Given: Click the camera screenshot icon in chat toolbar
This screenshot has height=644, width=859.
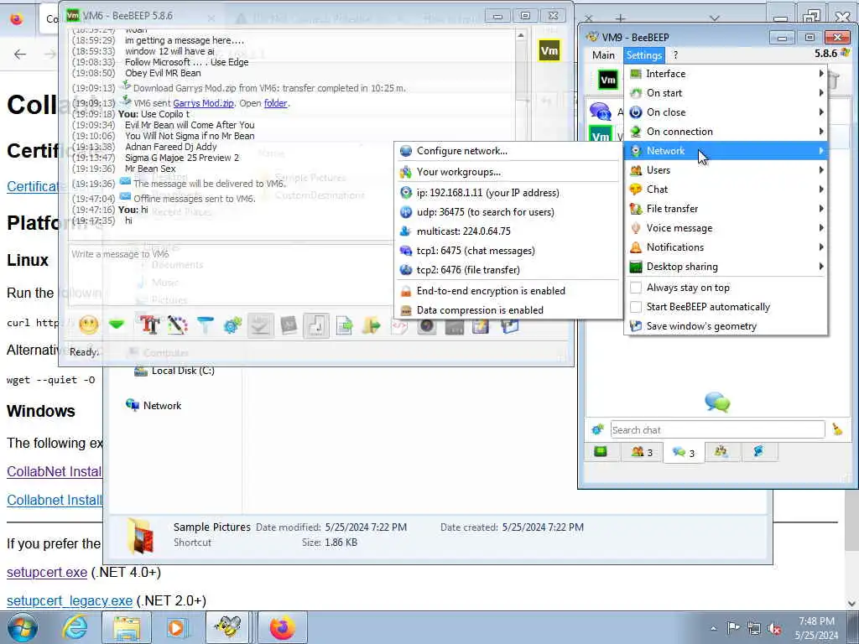Looking at the screenshot, I should (427, 326).
